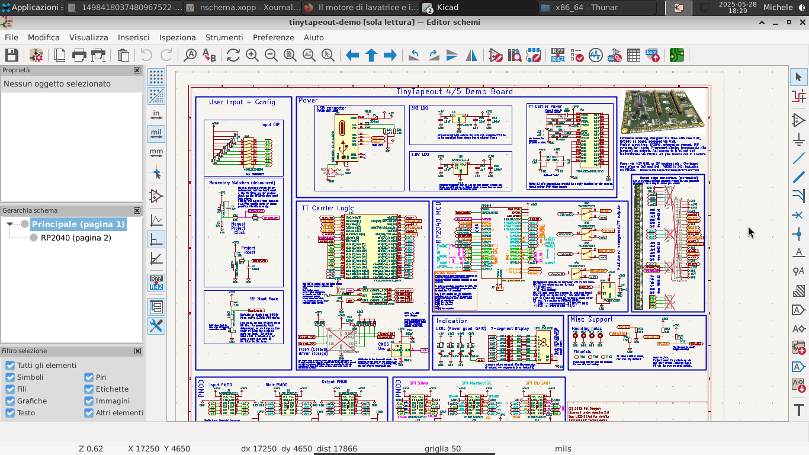
Task: Switch to the Thunar x86_64 taskbar window
Action: tap(585, 8)
